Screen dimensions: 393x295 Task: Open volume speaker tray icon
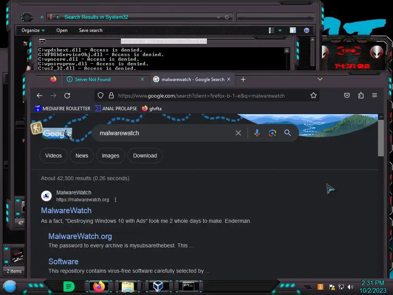pos(350,287)
